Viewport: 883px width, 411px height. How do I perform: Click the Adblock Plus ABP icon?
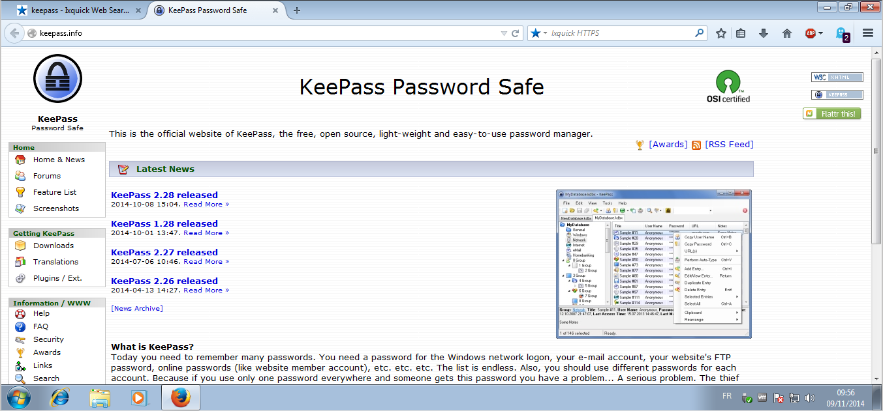tap(810, 33)
